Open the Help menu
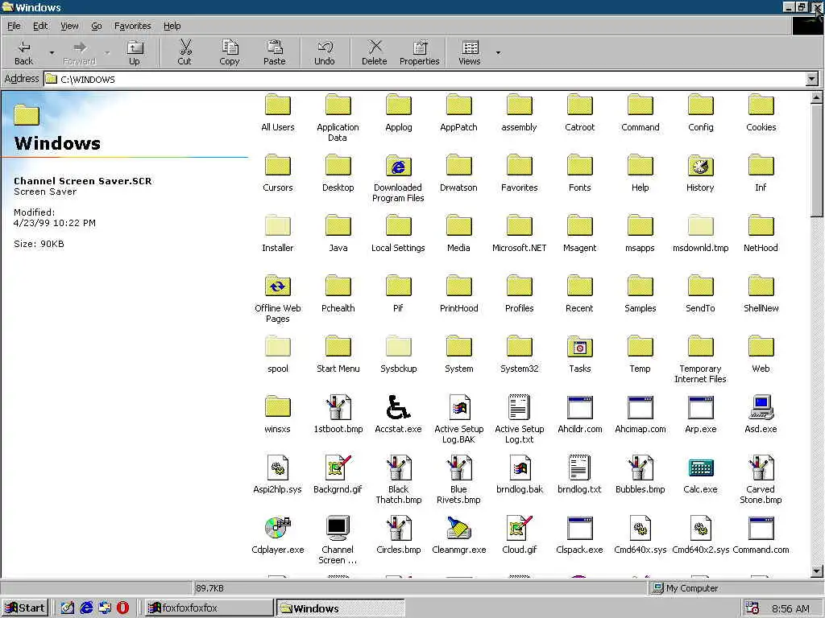The image size is (825, 618). point(172,26)
